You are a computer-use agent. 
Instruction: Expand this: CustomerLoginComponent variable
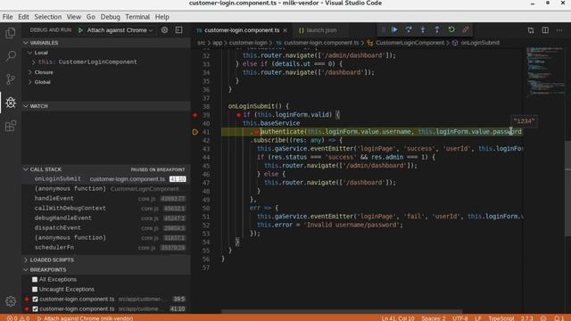coord(34,62)
